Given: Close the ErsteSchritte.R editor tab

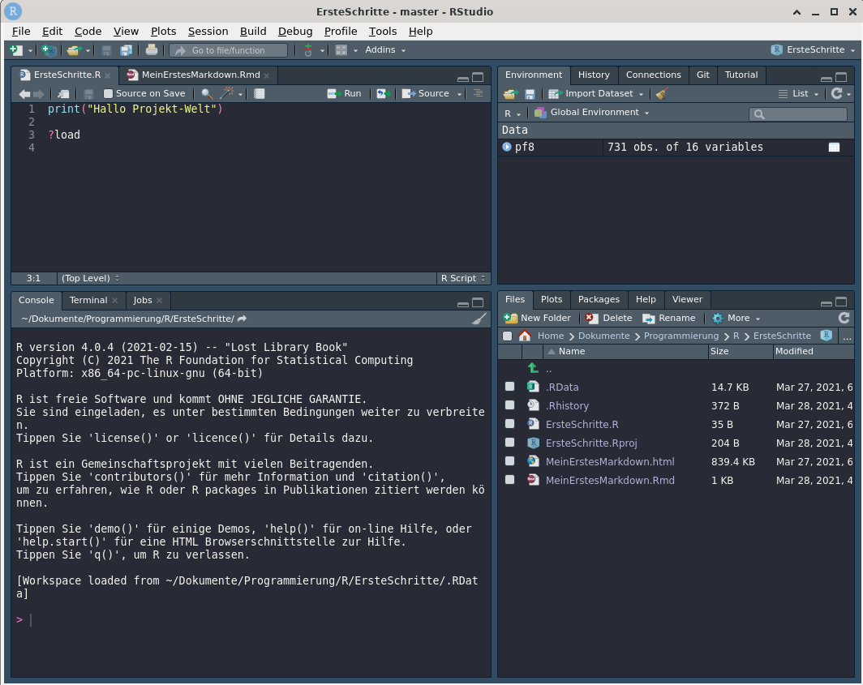Looking at the screenshot, I should [x=108, y=75].
